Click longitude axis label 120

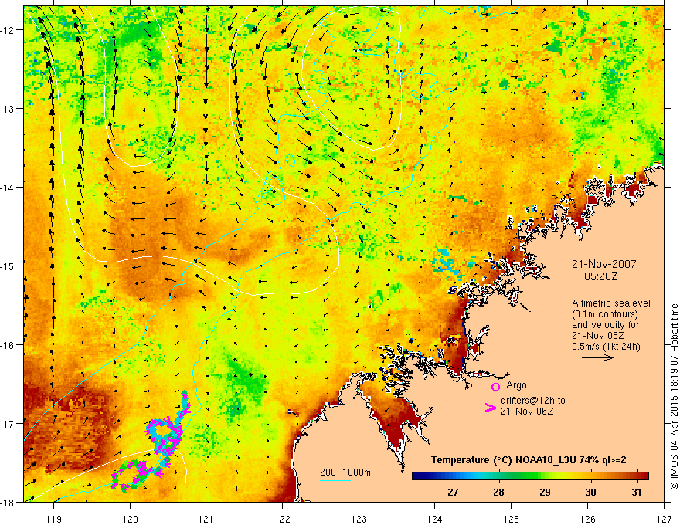pos(130,519)
